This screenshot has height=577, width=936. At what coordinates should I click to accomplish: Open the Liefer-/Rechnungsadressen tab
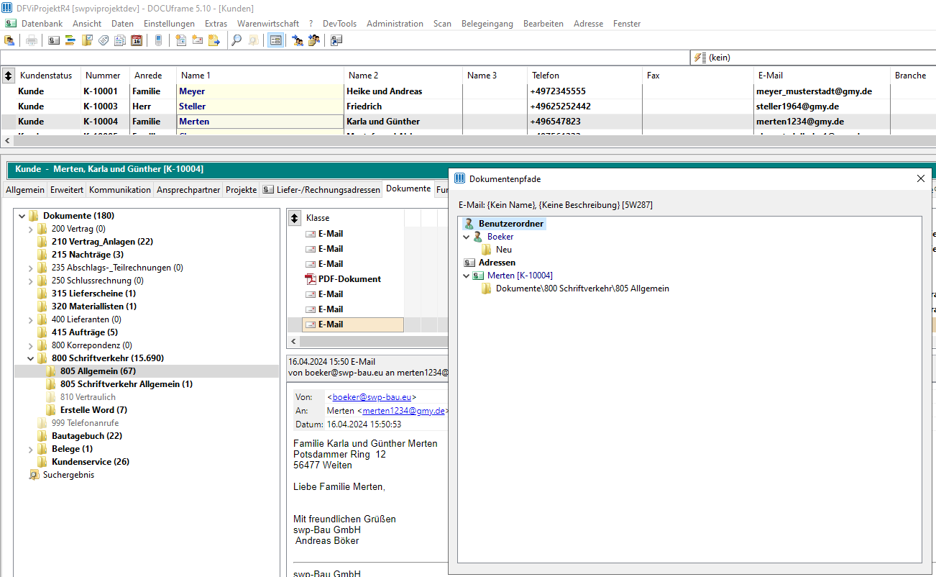pyautogui.click(x=321, y=190)
